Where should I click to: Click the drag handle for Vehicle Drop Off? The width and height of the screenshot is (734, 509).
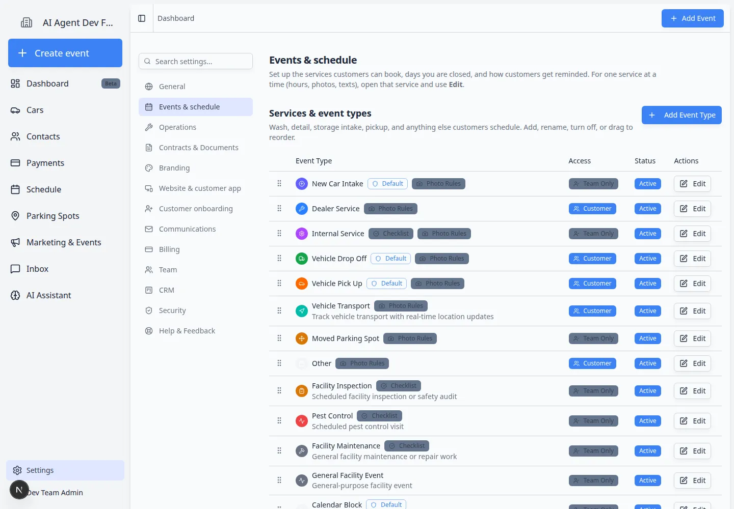[x=279, y=258]
